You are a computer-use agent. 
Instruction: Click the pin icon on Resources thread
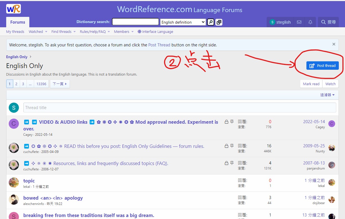click(232, 163)
